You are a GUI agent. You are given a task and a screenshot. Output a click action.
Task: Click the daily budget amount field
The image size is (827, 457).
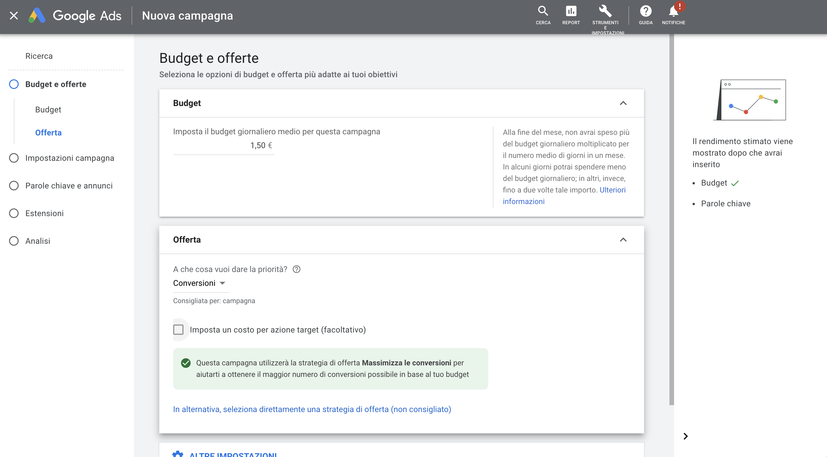pyautogui.click(x=224, y=146)
